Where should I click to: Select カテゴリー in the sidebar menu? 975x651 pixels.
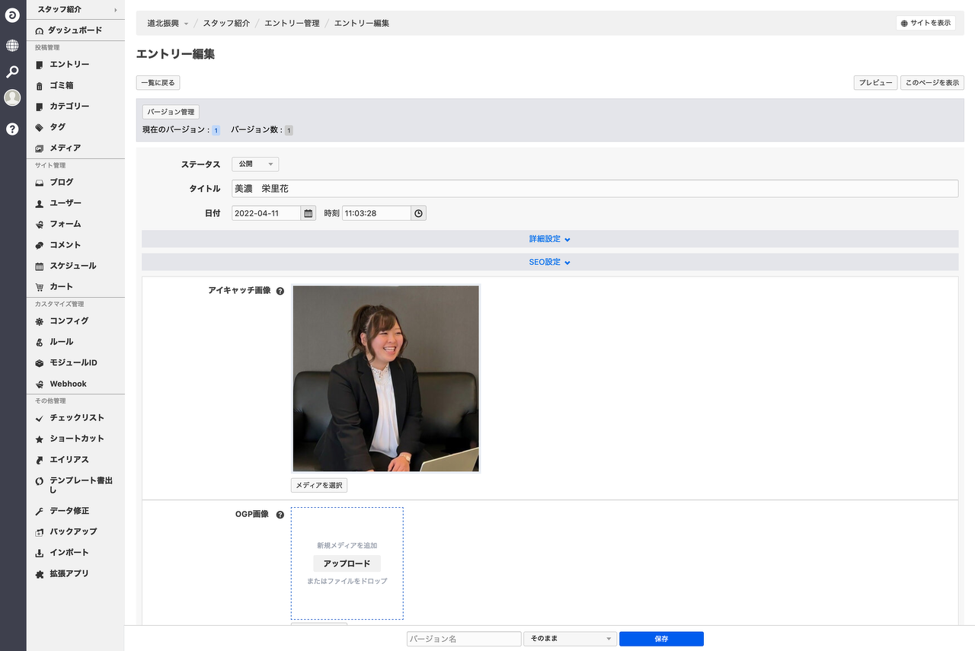click(69, 107)
